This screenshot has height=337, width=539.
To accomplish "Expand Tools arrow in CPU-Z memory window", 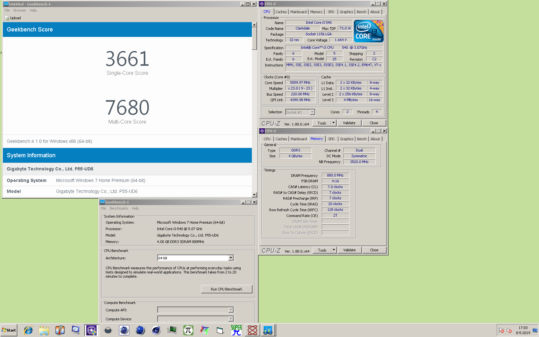I will 334,250.
